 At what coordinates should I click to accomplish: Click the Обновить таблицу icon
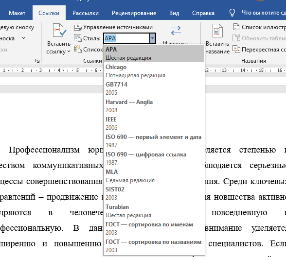coord(236,38)
